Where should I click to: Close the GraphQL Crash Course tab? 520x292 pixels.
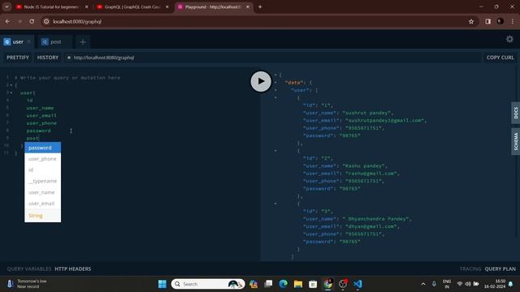tap(167, 7)
